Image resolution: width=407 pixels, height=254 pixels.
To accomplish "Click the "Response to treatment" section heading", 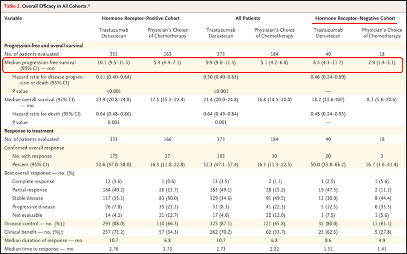I will (29, 131).
